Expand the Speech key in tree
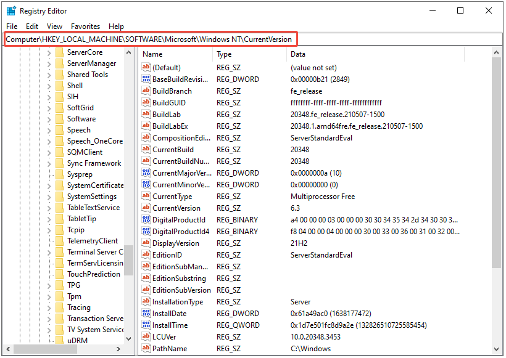 click(x=49, y=130)
